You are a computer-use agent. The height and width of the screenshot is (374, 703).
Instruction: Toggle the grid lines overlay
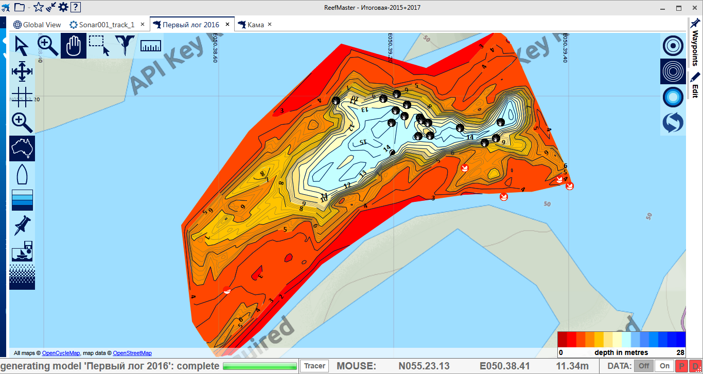click(22, 97)
